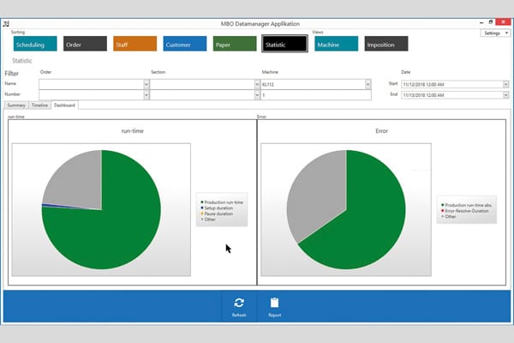Screen dimensions: 514x343
Task: Expand the Machine name KL112 dropdown
Action: coord(368,84)
